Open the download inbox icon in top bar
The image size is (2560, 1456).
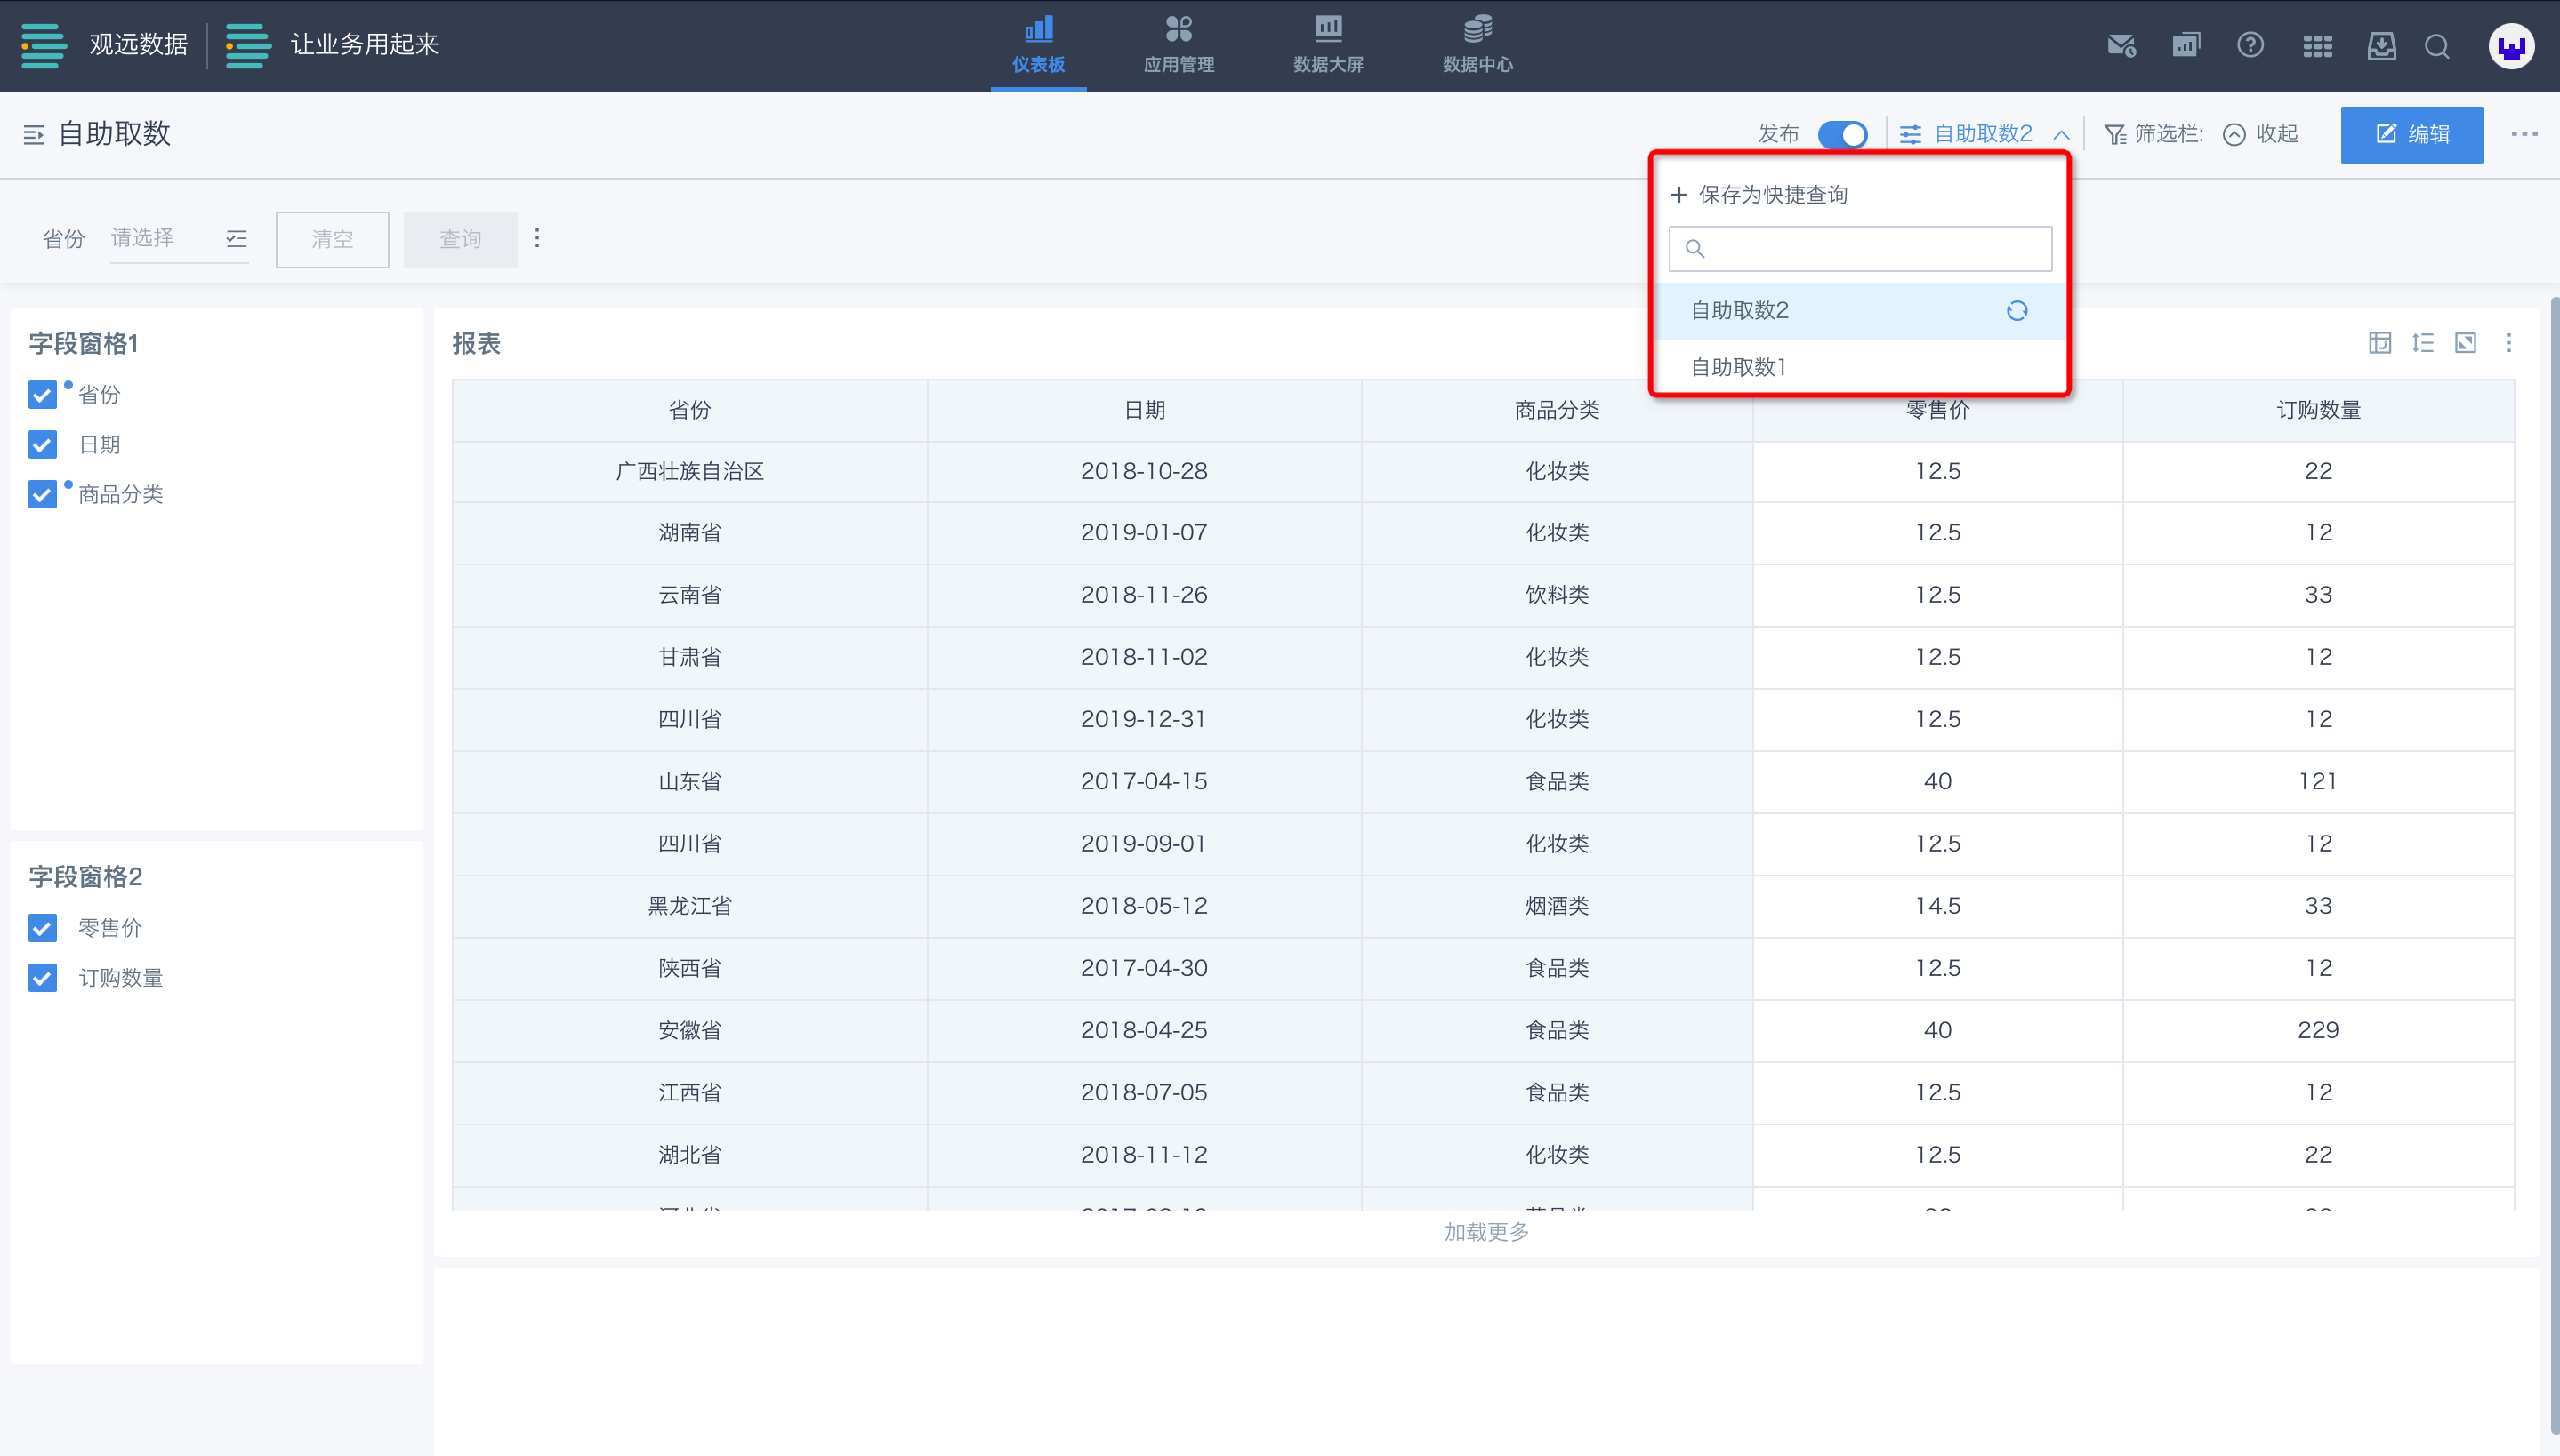tap(2381, 46)
